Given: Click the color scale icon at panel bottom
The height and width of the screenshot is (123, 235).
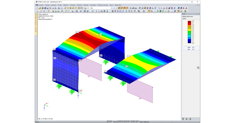Looking at the screenshot, I should (183, 119).
